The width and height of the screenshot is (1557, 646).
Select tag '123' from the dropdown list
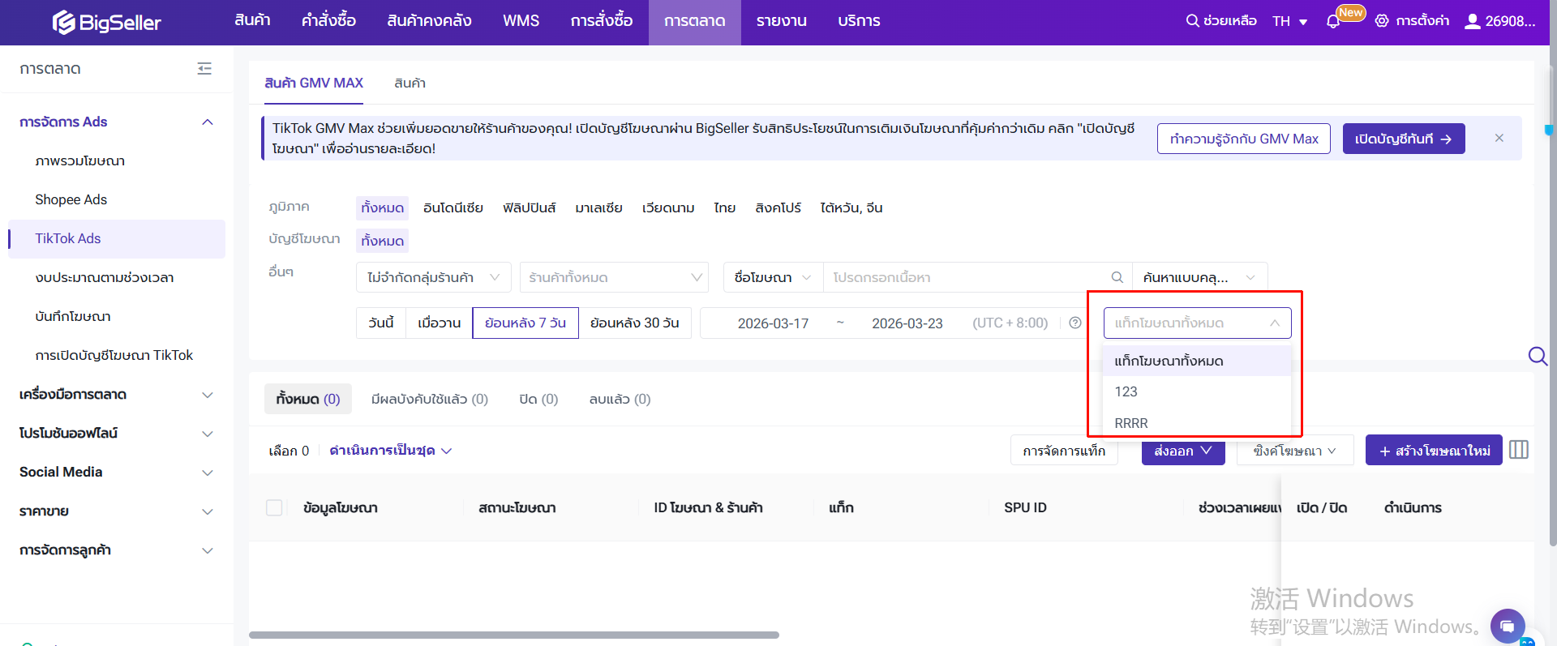[x=1126, y=391]
